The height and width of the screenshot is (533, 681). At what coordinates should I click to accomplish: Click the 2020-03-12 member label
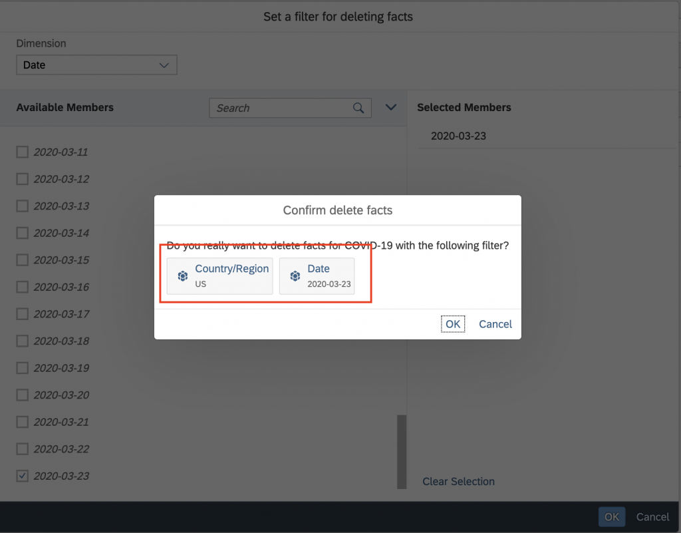click(x=61, y=179)
